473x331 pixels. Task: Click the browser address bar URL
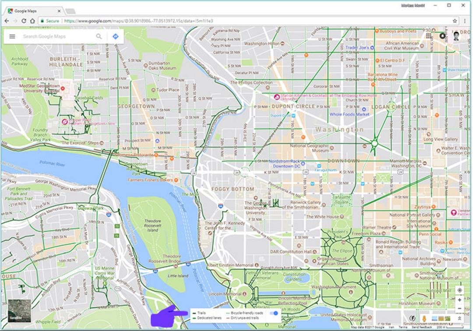click(x=139, y=21)
